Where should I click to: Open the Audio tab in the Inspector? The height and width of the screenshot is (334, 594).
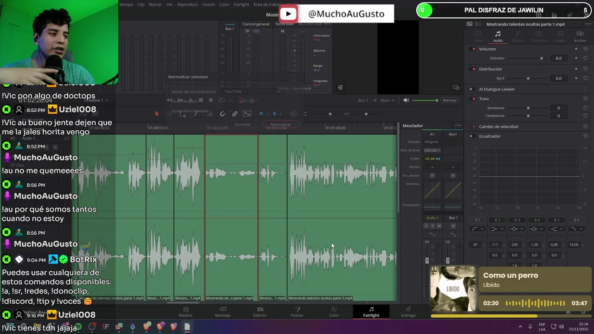point(497,36)
